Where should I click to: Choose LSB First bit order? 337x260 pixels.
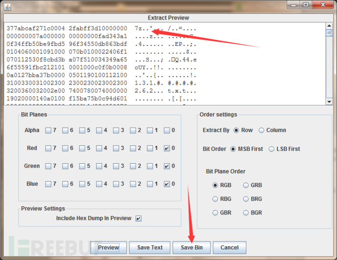[272, 149]
